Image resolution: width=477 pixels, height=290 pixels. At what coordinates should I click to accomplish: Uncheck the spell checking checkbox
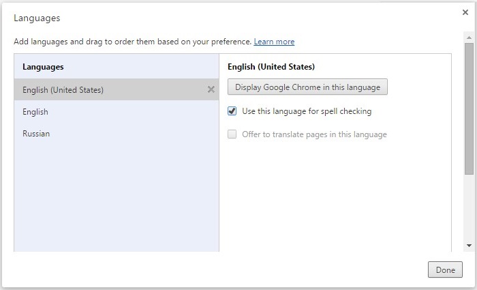pyautogui.click(x=232, y=111)
